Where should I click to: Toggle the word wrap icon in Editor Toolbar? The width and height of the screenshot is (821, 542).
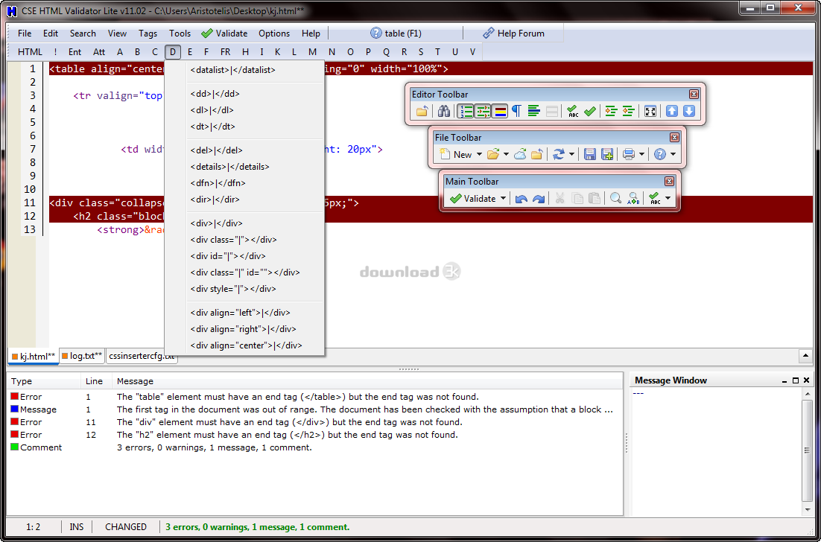(533, 111)
